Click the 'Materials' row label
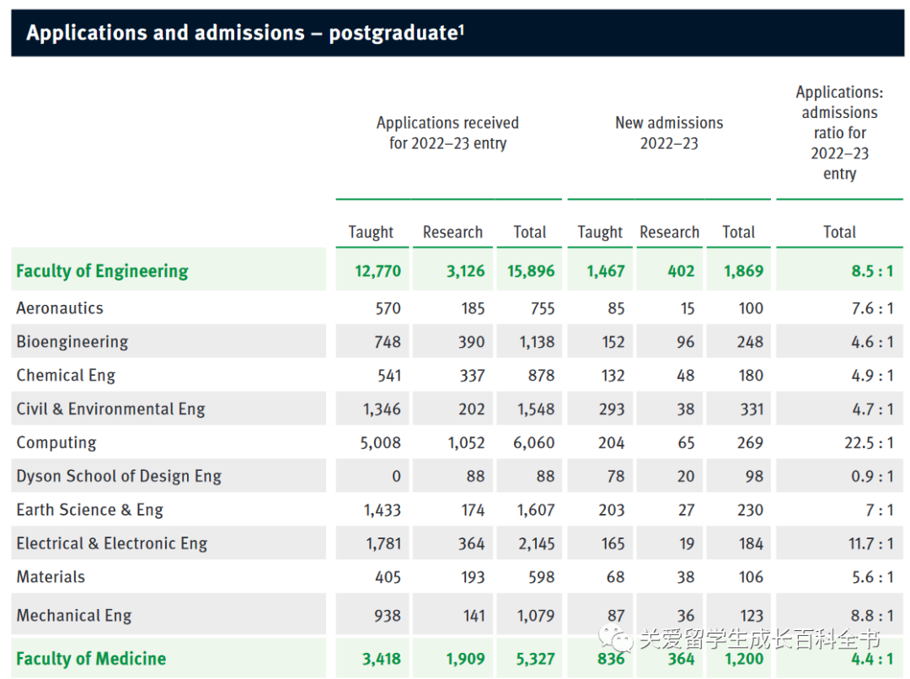Image resolution: width=910 pixels, height=679 pixels. [51, 577]
